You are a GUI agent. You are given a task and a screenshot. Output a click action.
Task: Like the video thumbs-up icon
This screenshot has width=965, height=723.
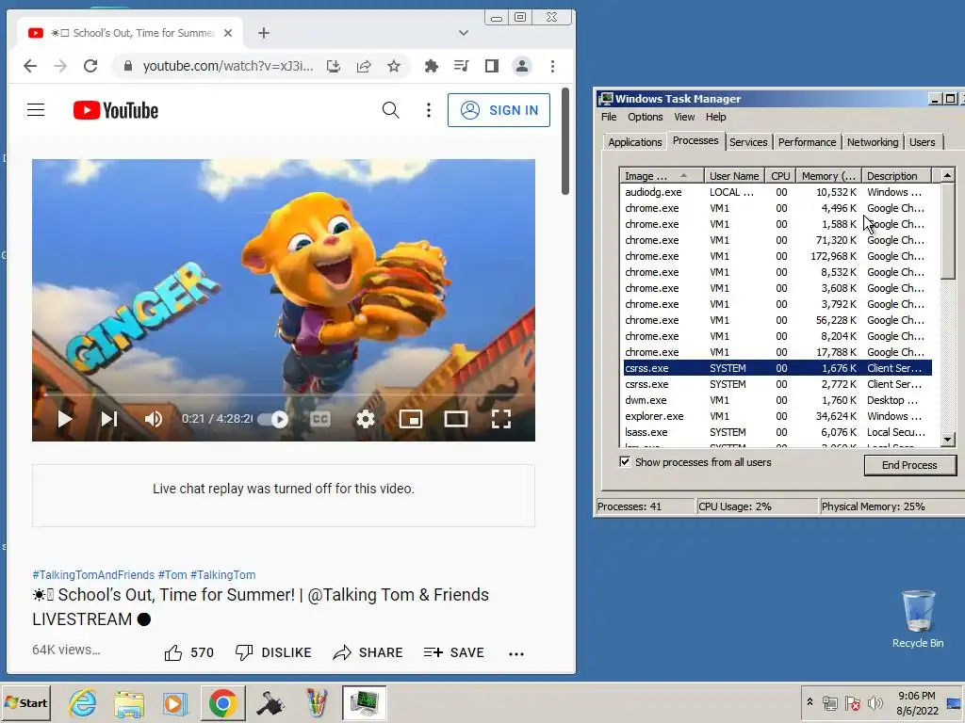point(173,653)
